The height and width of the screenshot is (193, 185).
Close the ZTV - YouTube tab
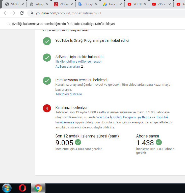(170, 4)
